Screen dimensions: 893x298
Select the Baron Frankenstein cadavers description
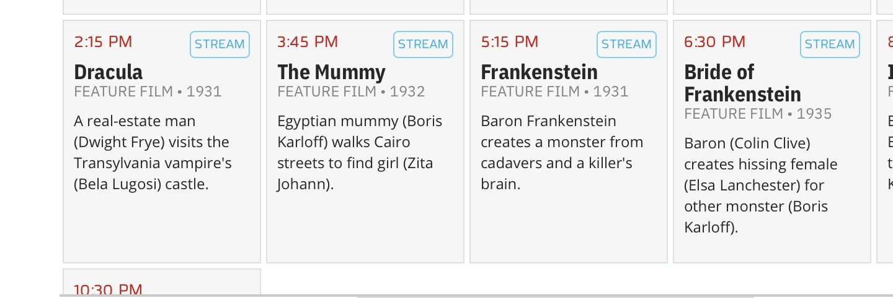562,153
